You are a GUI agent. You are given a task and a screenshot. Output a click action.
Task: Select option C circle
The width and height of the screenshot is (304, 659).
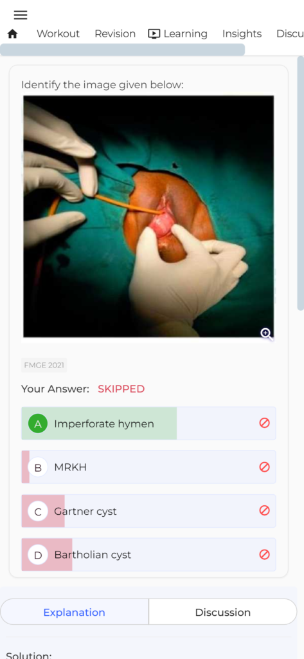(x=38, y=512)
